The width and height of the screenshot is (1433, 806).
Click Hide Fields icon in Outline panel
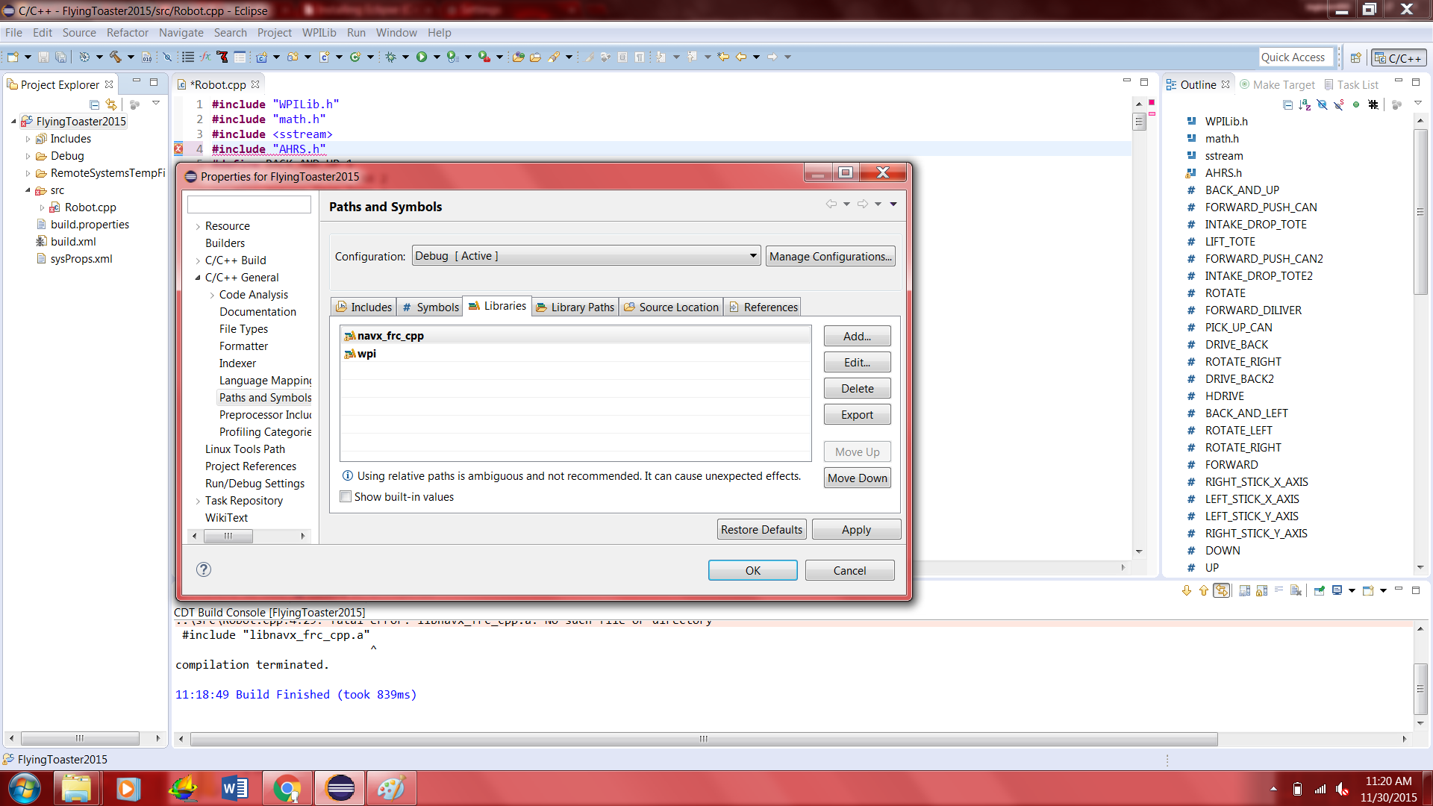tap(1322, 104)
